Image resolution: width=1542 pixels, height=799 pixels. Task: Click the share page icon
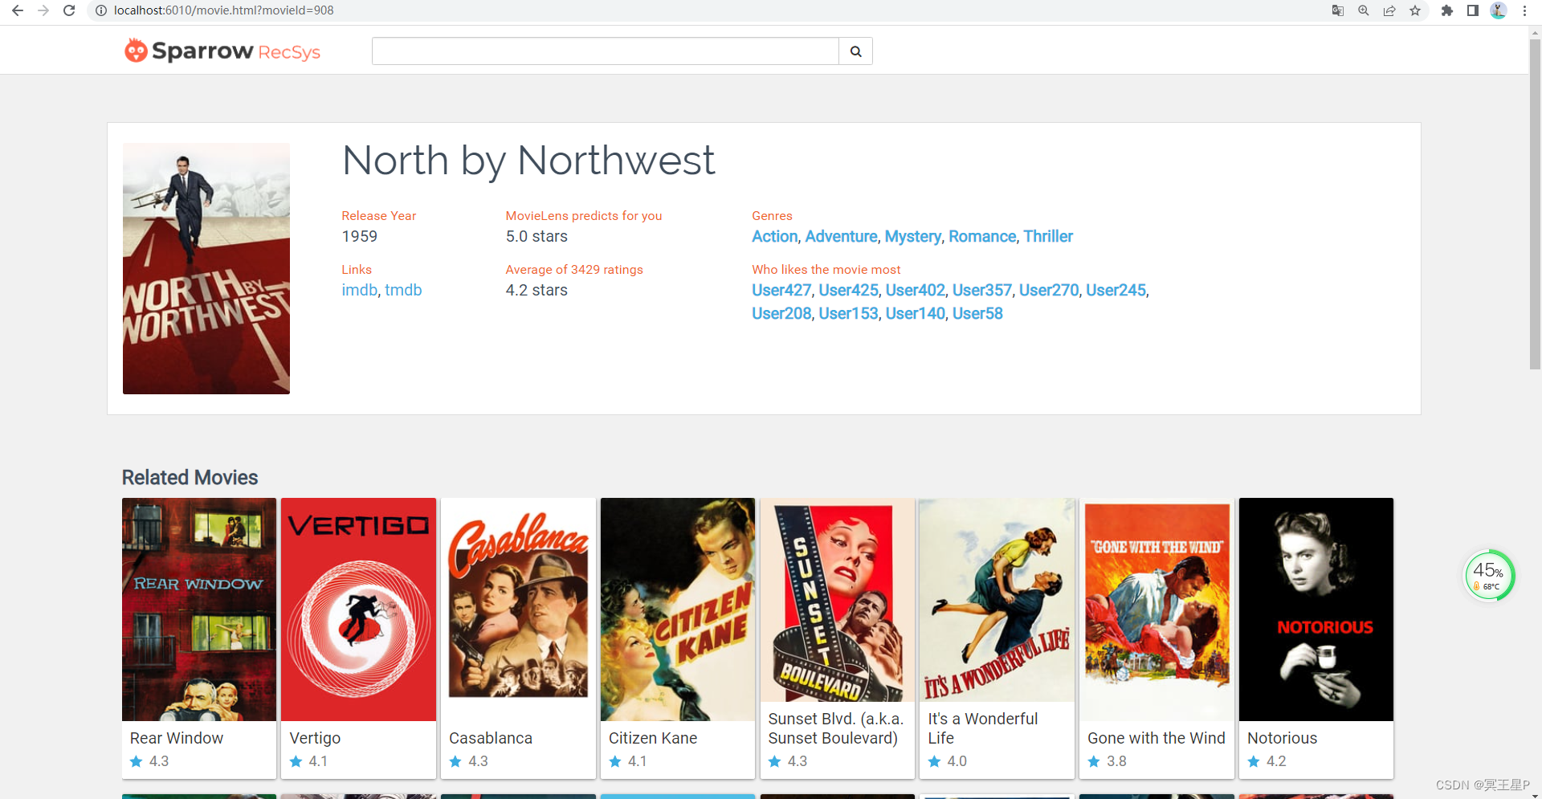(1389, 10)
